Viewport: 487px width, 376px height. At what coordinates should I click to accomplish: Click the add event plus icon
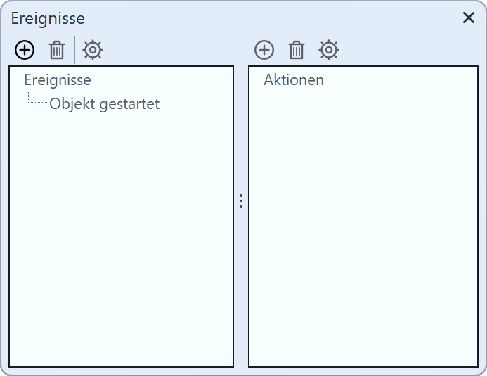pyautogui.click(x=25, y=50)
